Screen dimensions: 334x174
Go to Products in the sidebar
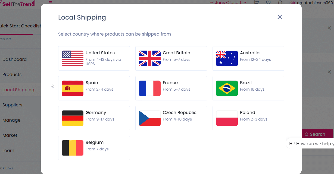[x=12, y=75]
